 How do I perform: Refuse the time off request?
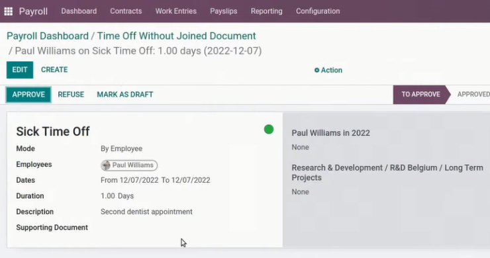coord(71,95)
